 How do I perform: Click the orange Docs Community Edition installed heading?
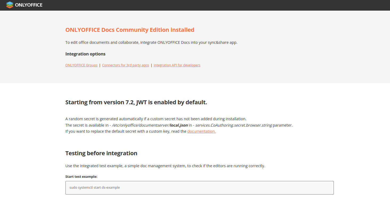130,30
